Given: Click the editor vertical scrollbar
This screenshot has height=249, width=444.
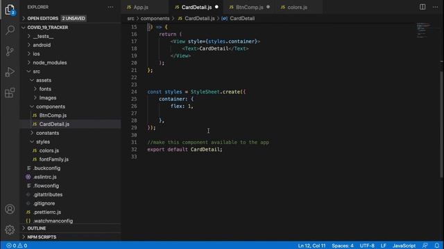Looking at the screenshot, I should 441,124.
